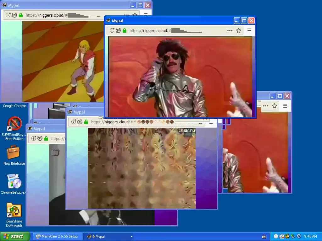Screen dimensions: 322x241
Task: Click green padlock in cartoon video window
Action: click(21, 15)
